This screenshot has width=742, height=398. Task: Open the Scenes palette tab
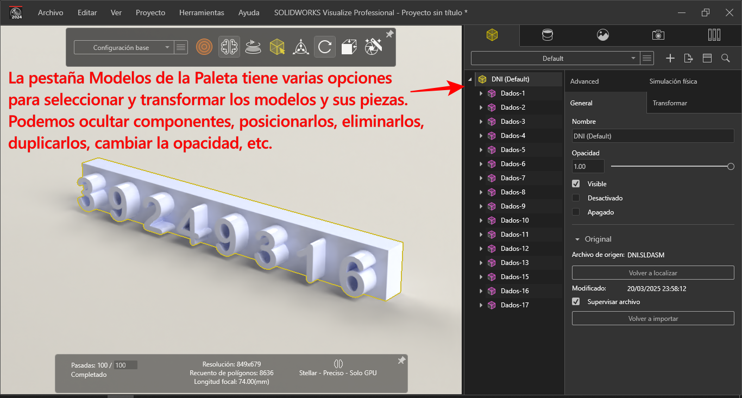click(602, 35)
